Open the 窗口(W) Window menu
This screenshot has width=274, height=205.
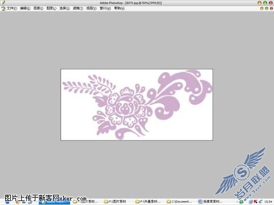click(105, 8)
